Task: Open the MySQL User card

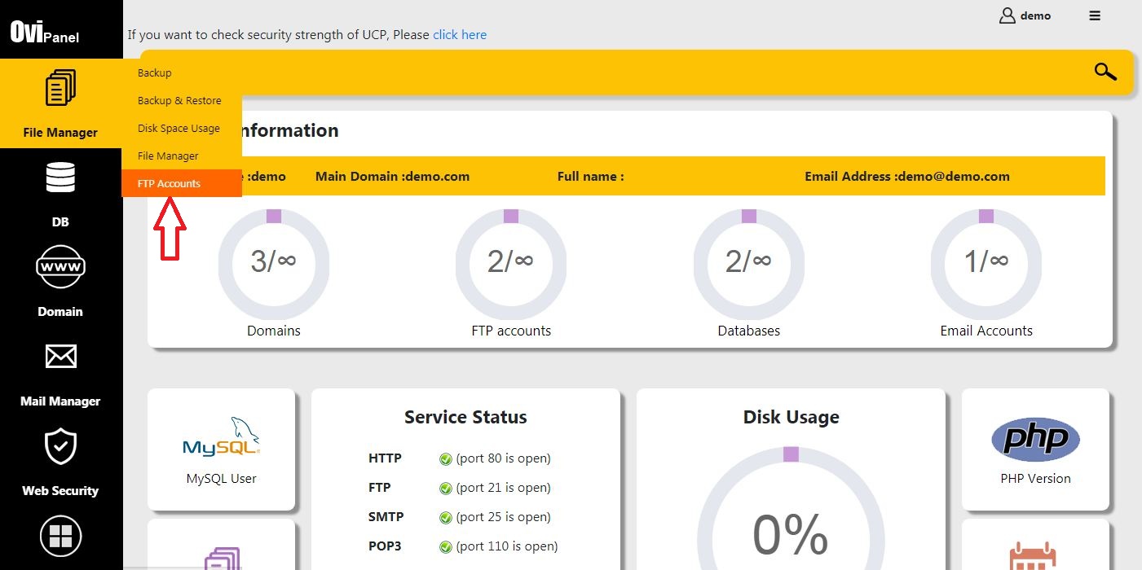Action: click(x=221, y=449)
